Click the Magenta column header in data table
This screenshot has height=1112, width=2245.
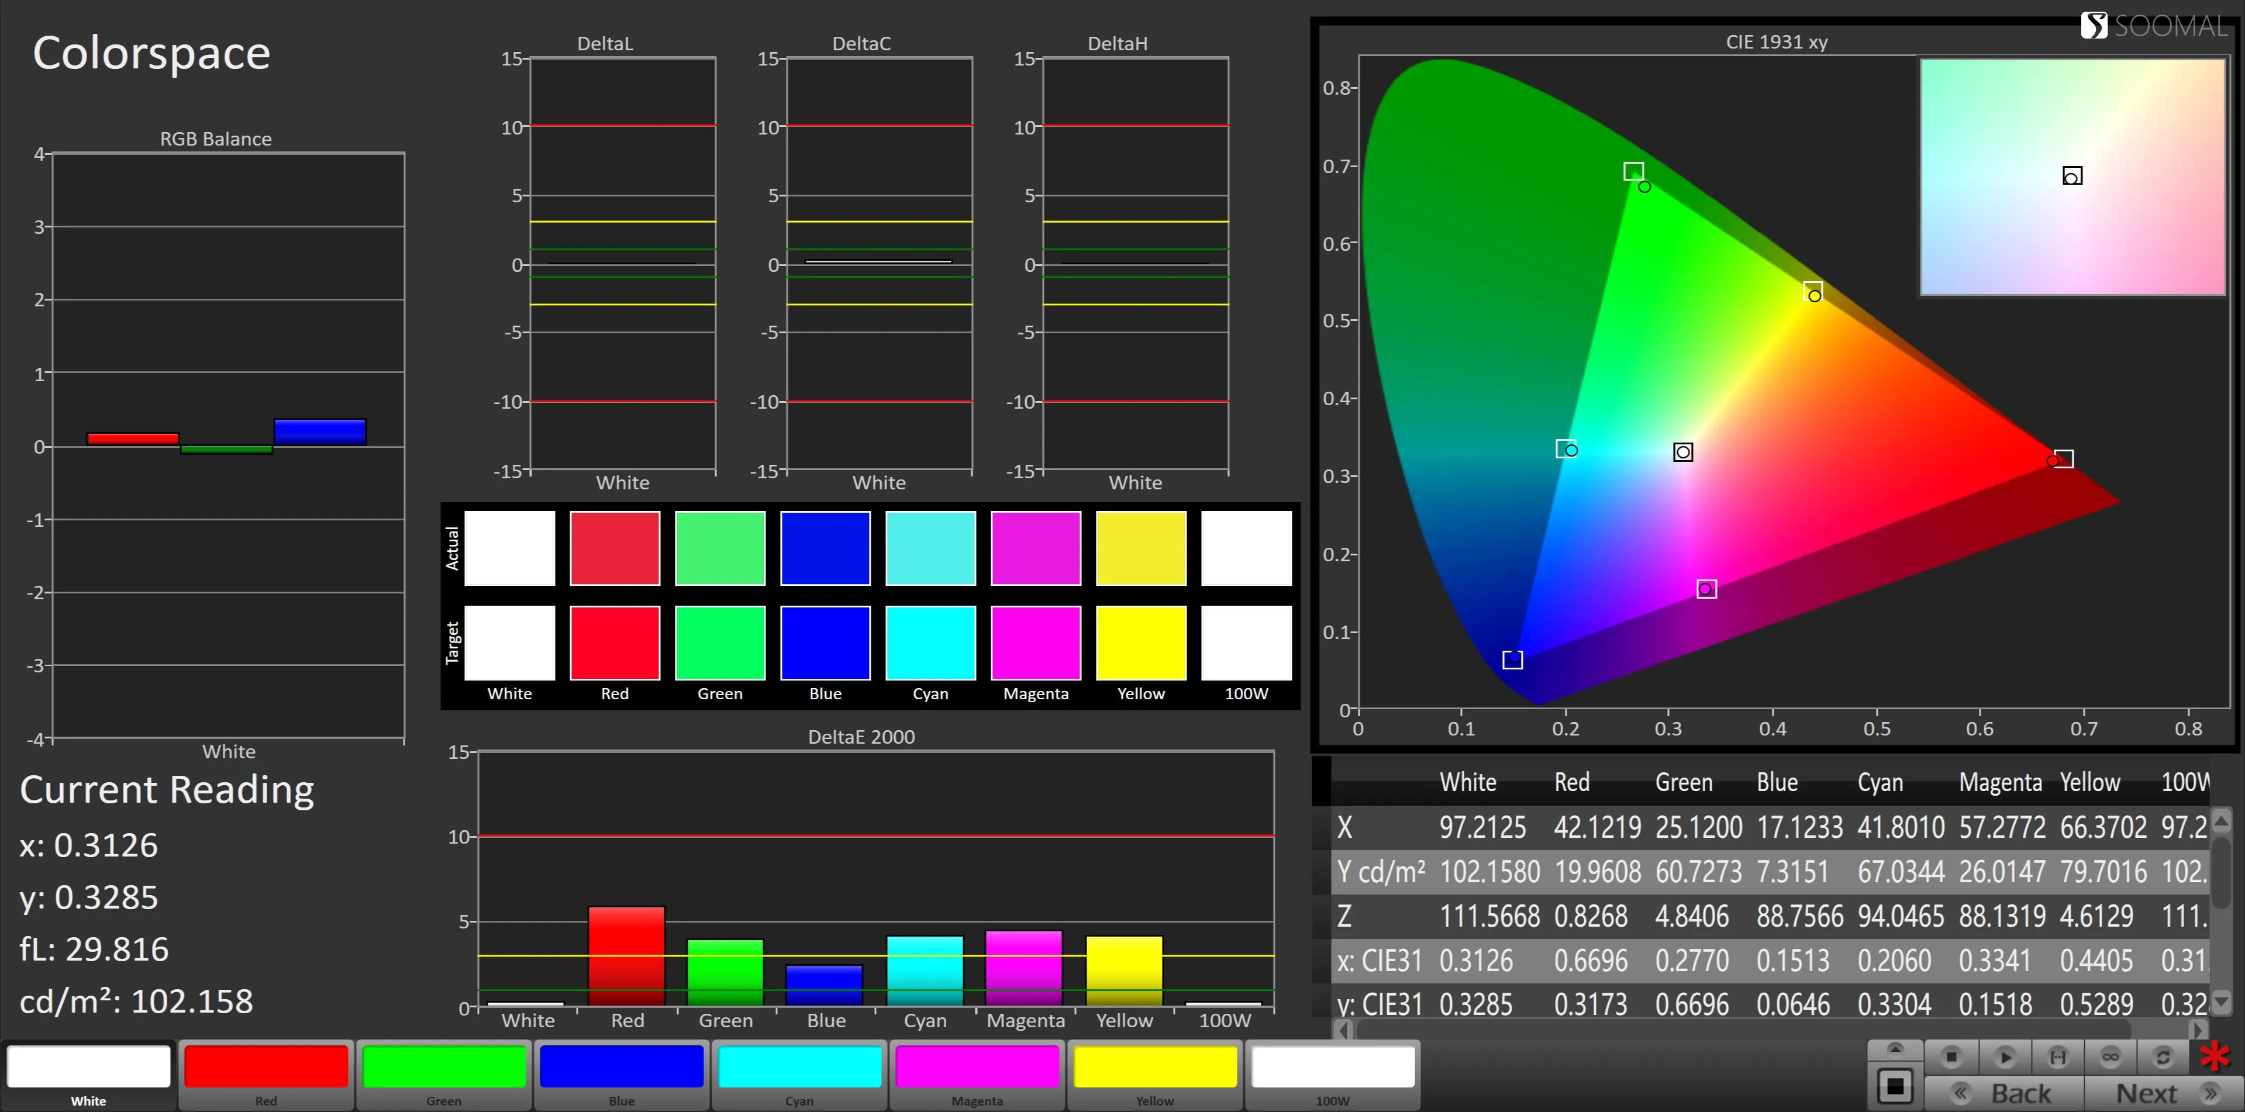pos(2000,783)
